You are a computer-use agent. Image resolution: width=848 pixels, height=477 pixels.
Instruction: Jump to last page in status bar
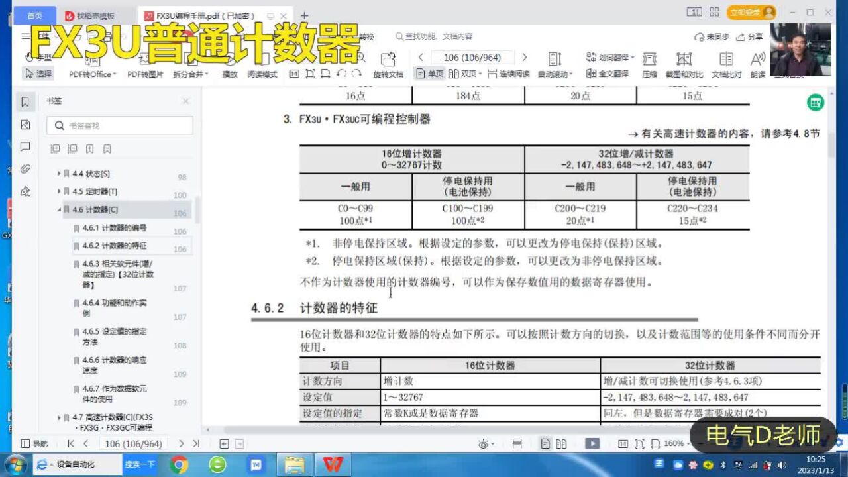(196, 444)
